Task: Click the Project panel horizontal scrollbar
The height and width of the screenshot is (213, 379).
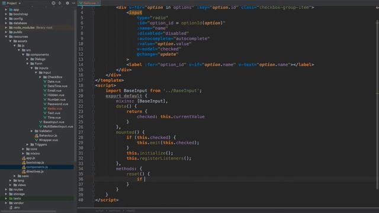Action: 28,212
